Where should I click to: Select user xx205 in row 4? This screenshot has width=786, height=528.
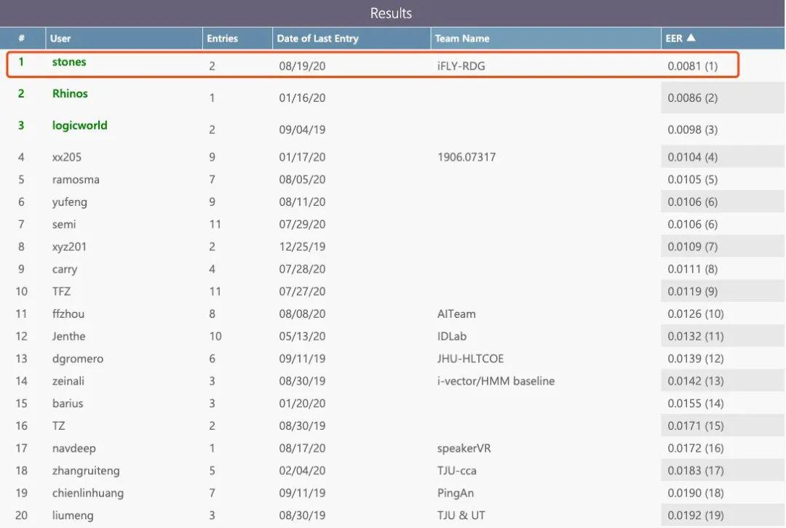pyautogui.click(x=67, y=157)
